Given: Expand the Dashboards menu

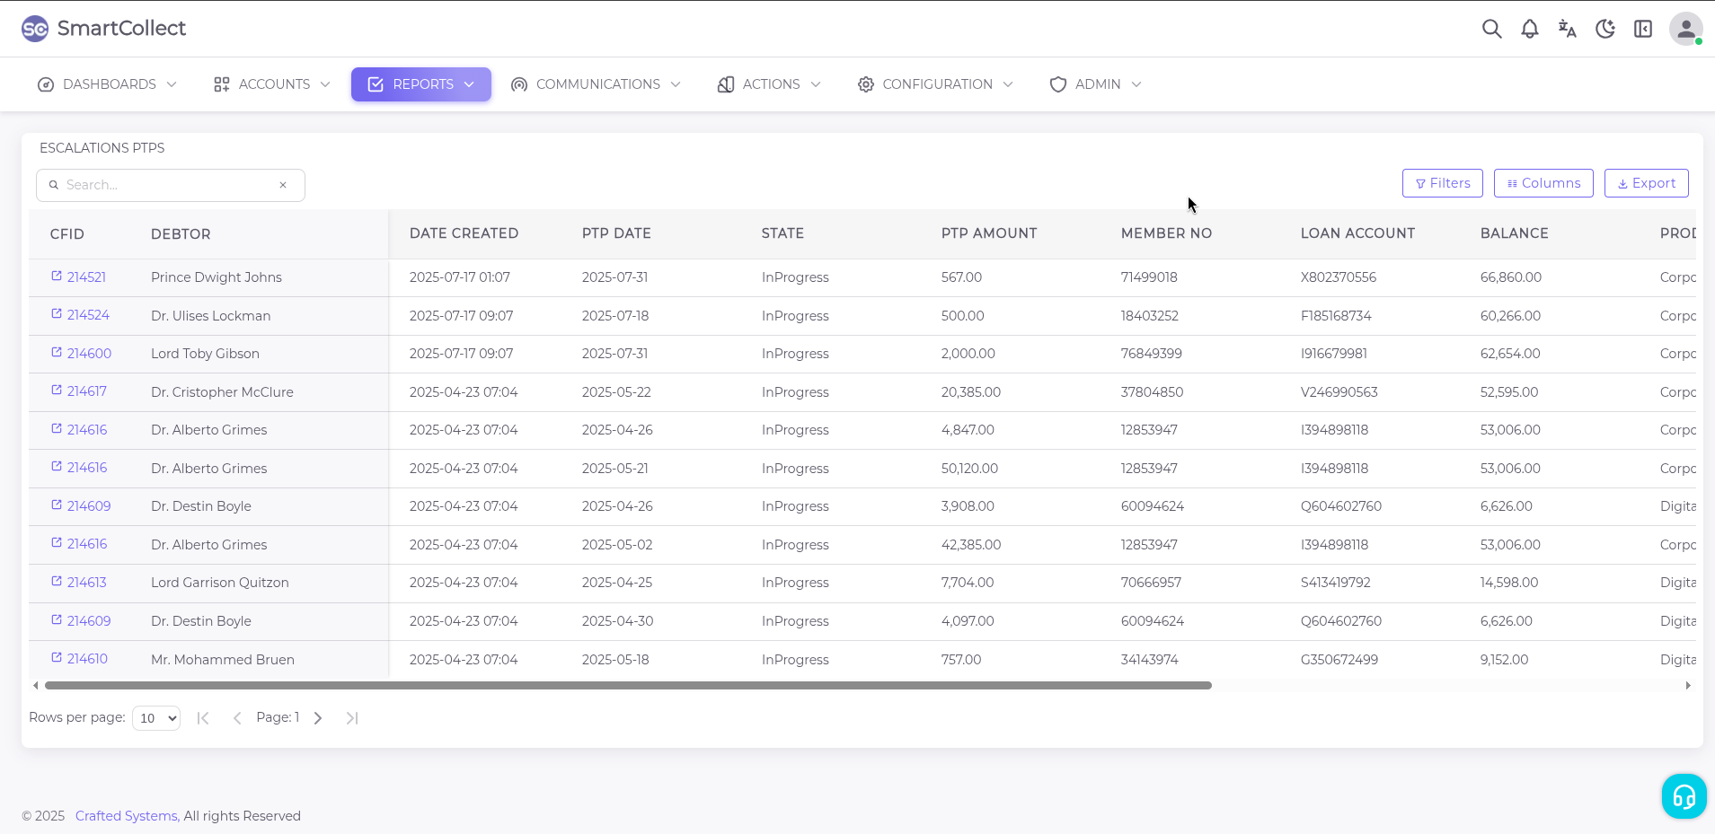Looking at the screenshot, I should click(108, 84).
